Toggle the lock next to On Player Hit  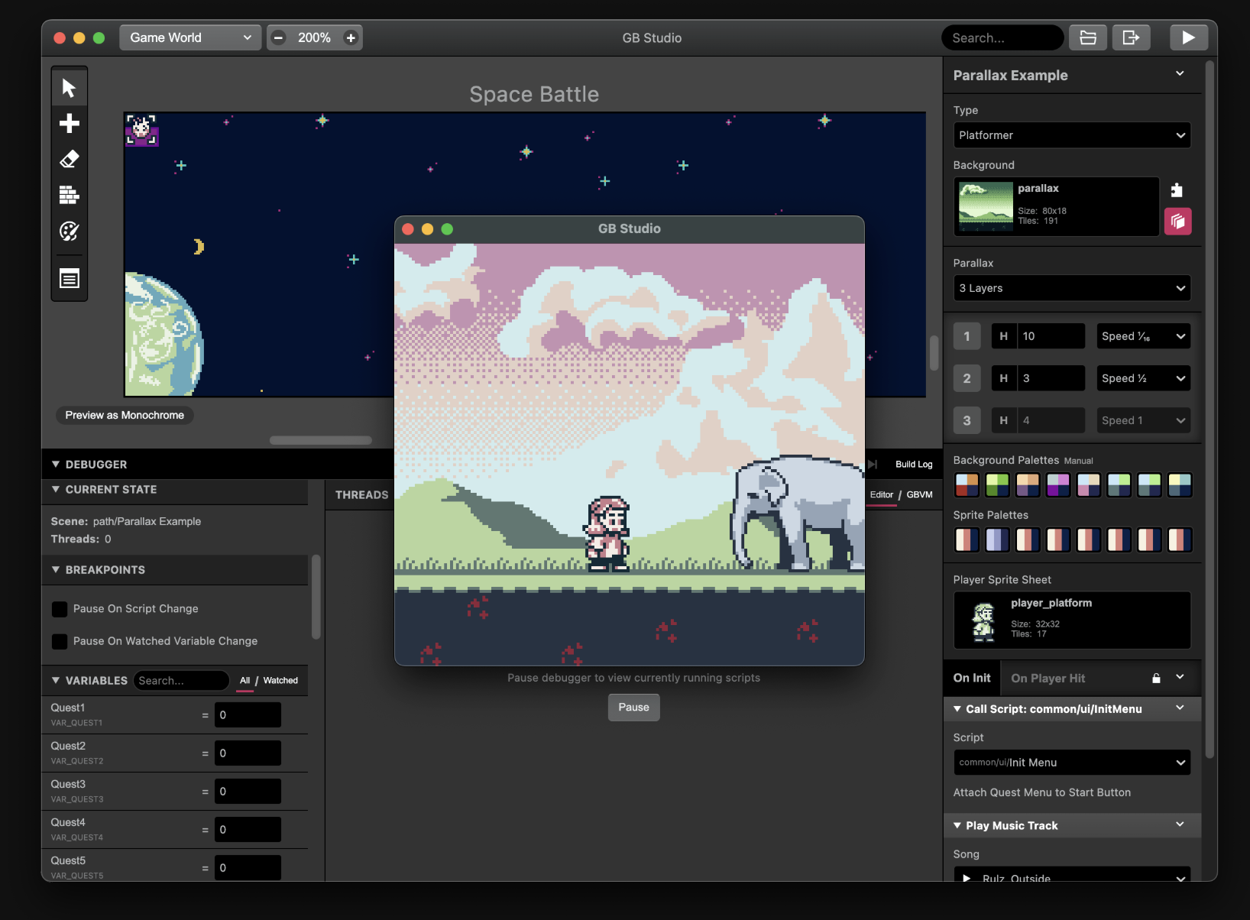point(1155,678)
